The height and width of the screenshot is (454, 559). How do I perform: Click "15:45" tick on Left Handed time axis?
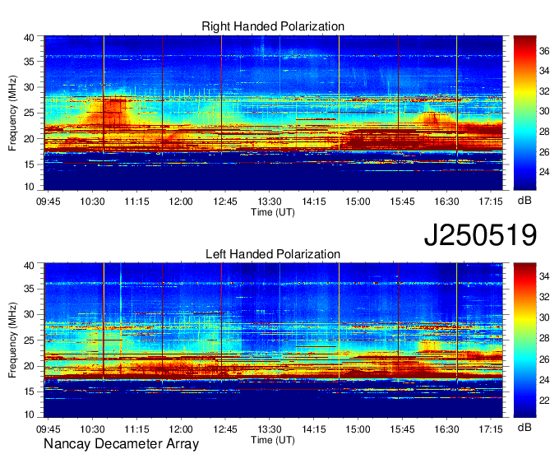pyautogui.click(x=403, y=429)
